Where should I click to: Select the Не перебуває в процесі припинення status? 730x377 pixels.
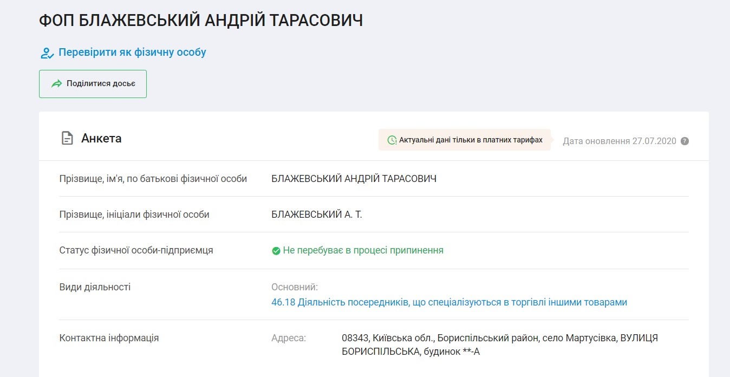coord(363,250)
